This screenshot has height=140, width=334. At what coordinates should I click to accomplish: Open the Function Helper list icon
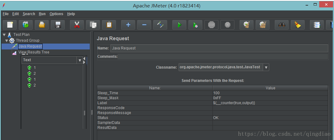coord(317,25)
